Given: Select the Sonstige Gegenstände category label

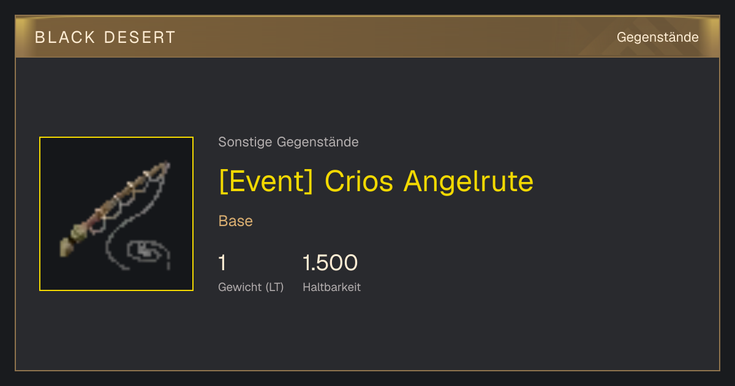Looking at the screenshot, I should click(288, 142).
